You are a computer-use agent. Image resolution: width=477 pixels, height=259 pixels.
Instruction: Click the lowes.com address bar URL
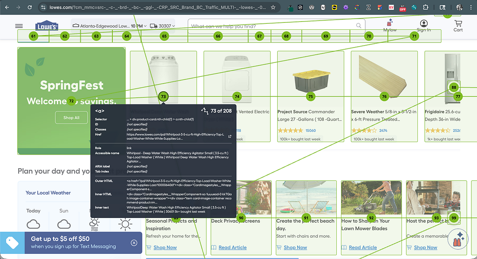[x=157, y=7]
